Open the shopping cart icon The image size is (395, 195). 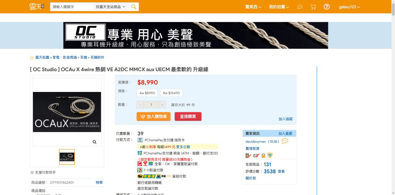tap(313, 7)
